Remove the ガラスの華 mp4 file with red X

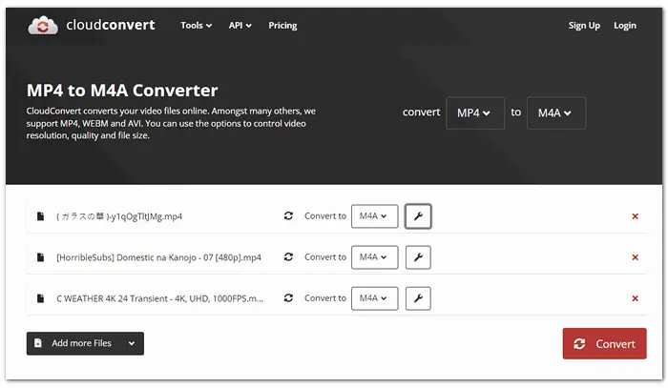(x=635, y=216)
